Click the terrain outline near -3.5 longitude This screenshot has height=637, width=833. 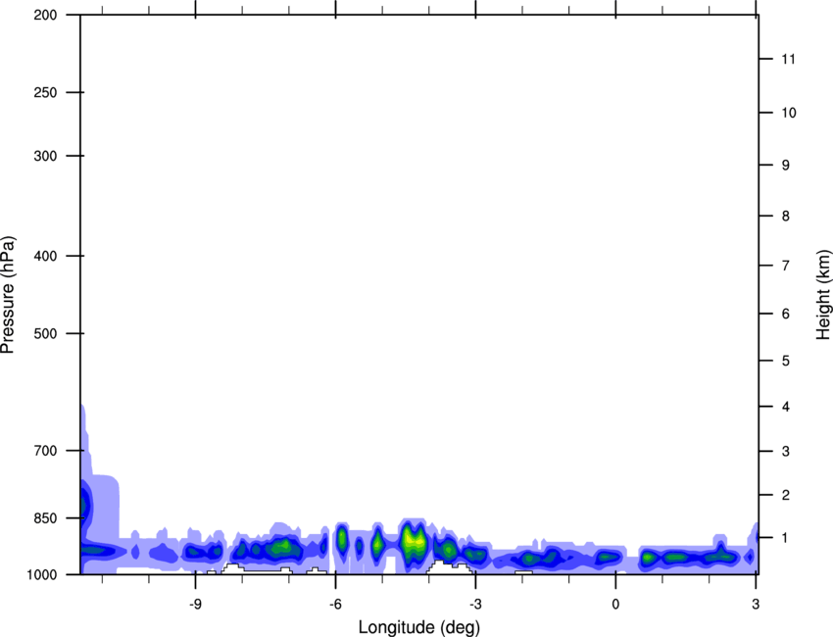[x=449, y=566]
